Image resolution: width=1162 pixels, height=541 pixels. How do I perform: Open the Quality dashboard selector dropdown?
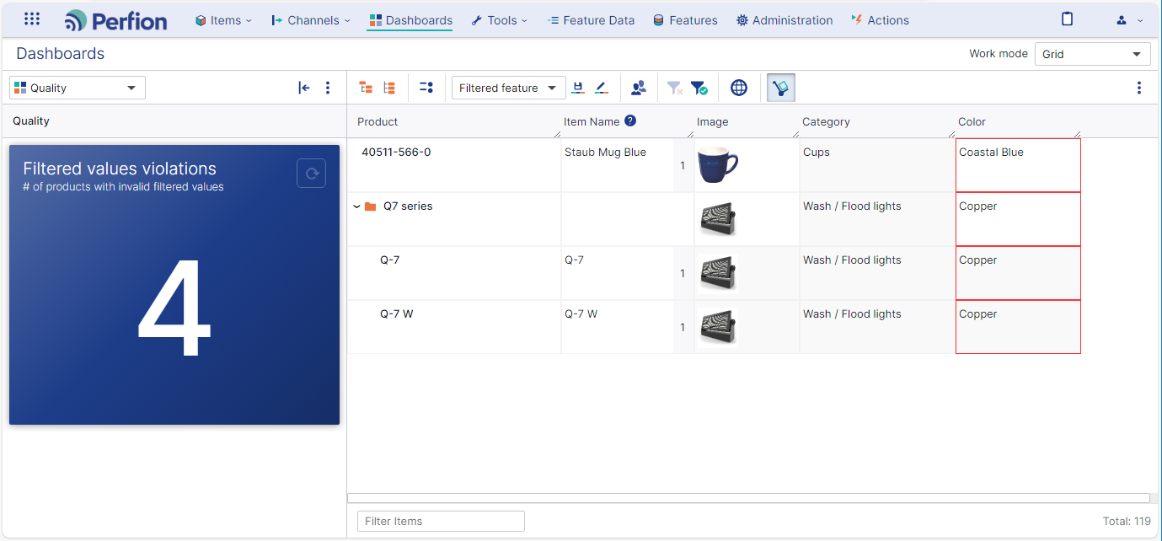tap(78, 88)
